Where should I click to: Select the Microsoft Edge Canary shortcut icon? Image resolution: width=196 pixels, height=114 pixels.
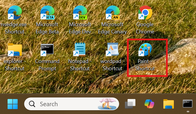tap(113, 13)
